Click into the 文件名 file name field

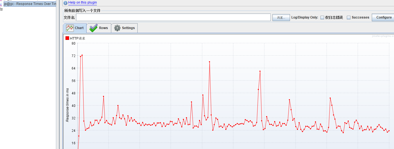pyautogui.click(x=173, y=17)
